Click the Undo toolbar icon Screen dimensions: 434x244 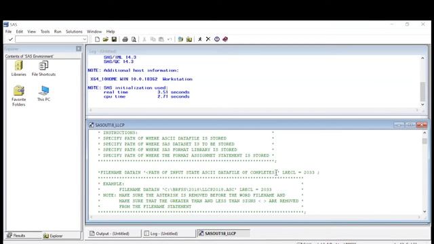pyautogui.click(x=170, y=39)
